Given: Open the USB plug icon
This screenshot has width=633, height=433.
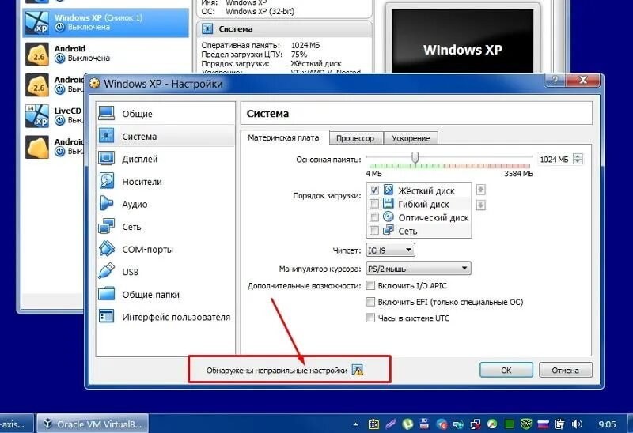Looking at the screenshot, I should pyautogui.click(x=107, y=271).
